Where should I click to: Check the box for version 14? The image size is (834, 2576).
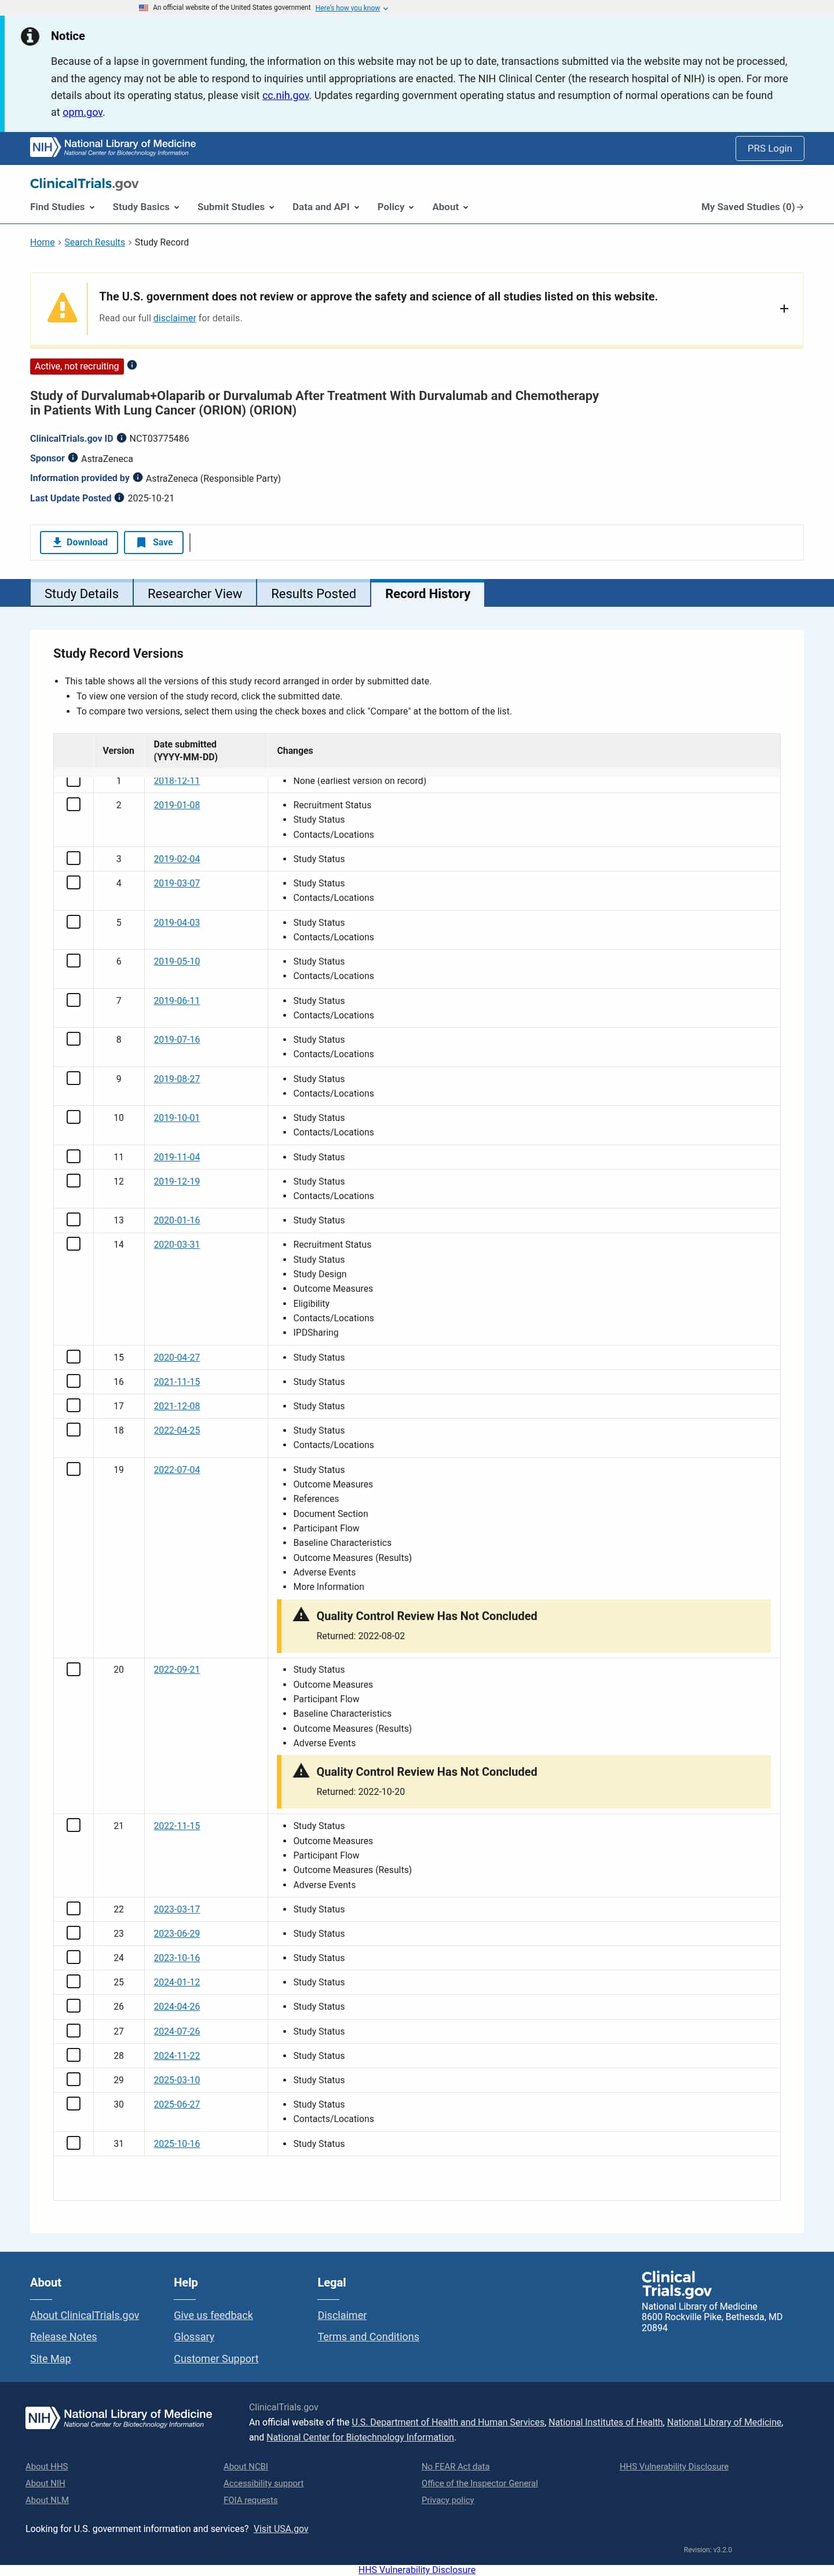click(73, 1244)
